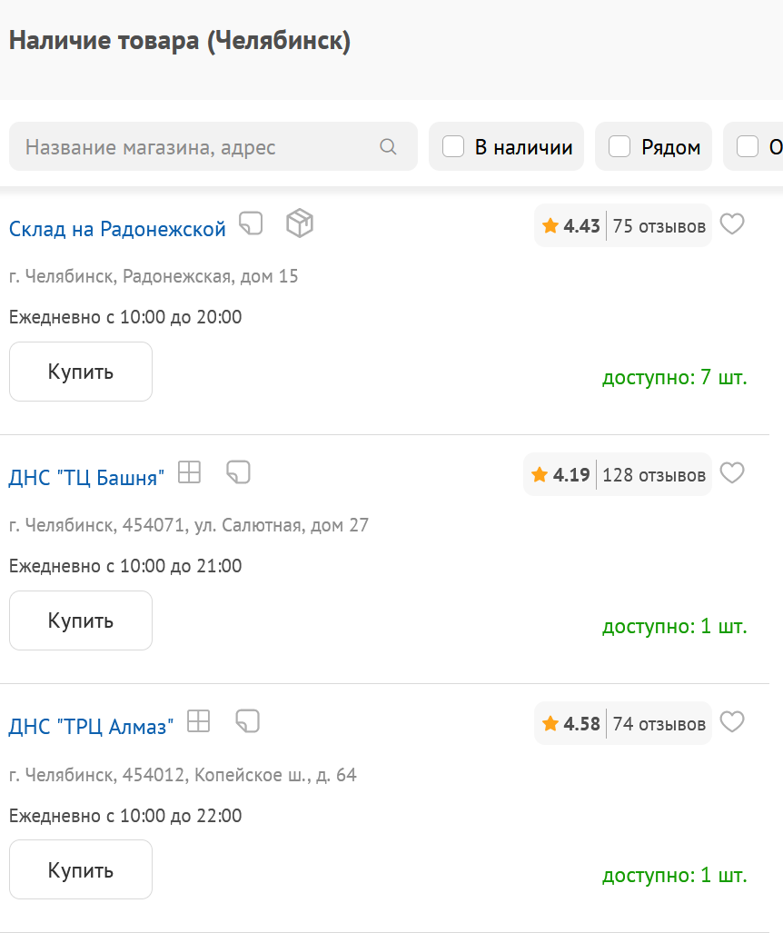Viewport: 783px width, 933px height.
Task: Click grid icon next to ДНС "ТРЦ Алмаз"
Action: click(198, 721)
